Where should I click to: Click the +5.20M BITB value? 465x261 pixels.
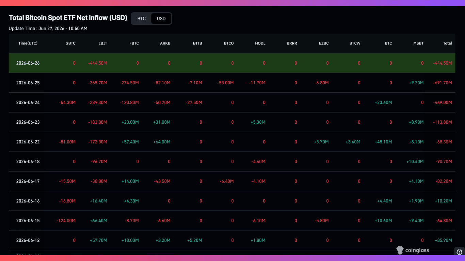(x=195, y=240)
